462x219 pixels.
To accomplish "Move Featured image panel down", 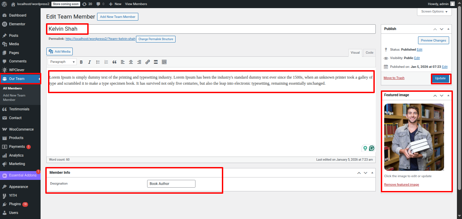I will click(x=442, y=95).
